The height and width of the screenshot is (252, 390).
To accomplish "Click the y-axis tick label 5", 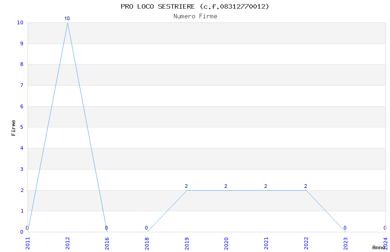I will click(22, 127).
